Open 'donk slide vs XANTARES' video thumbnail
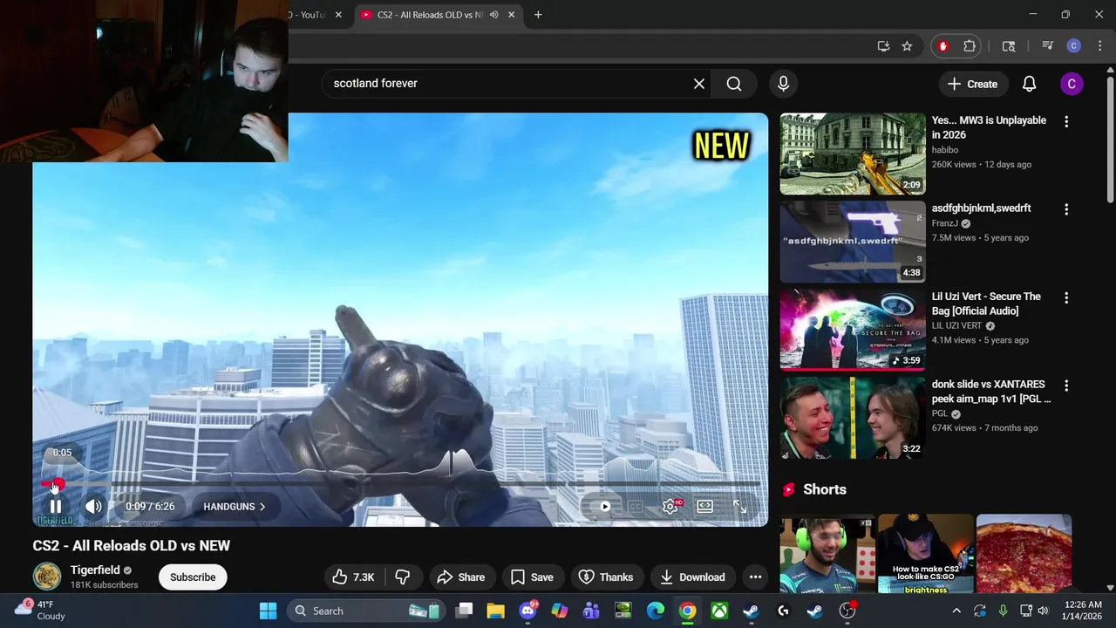This screenshot has width=1116, height=628. [x=853, y=418]
